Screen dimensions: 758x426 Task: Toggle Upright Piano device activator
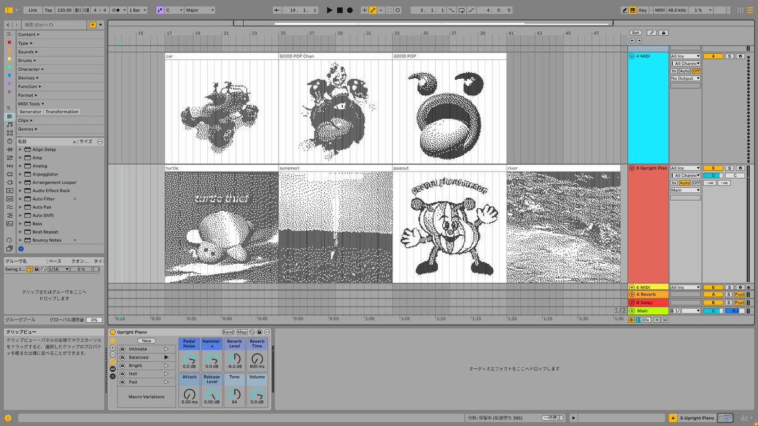pyautogui.click(x=113, y=332)
